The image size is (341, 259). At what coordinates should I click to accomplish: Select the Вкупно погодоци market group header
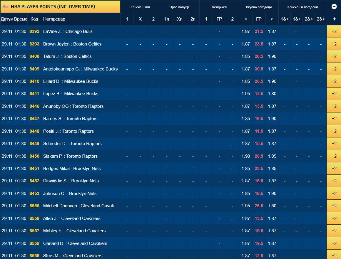click(x=259, y=7)
